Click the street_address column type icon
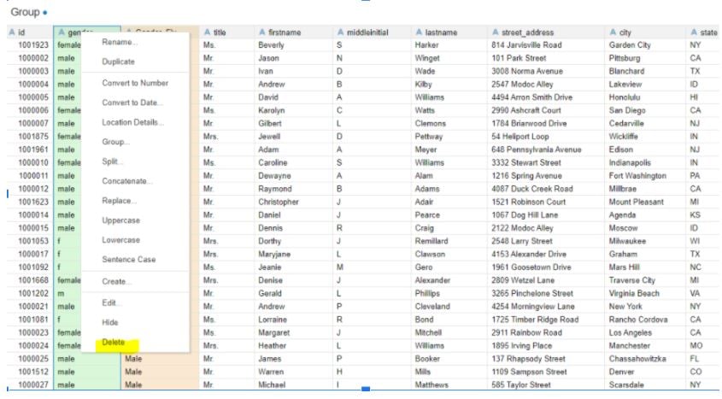The height and width of the screenshot is (399, 722). [x=496, y=32]
